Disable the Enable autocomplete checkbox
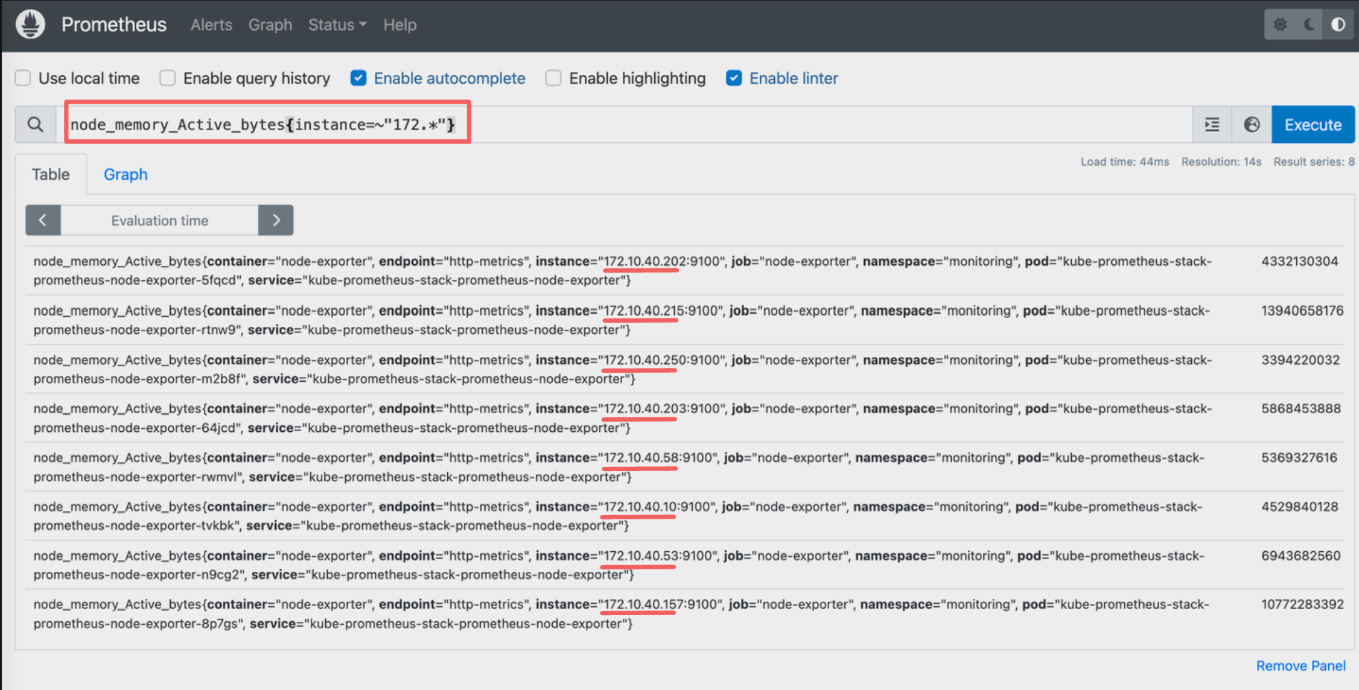The height and width of the screenshot is (690, 1359). pyautogui.click(x=358, y=78)
